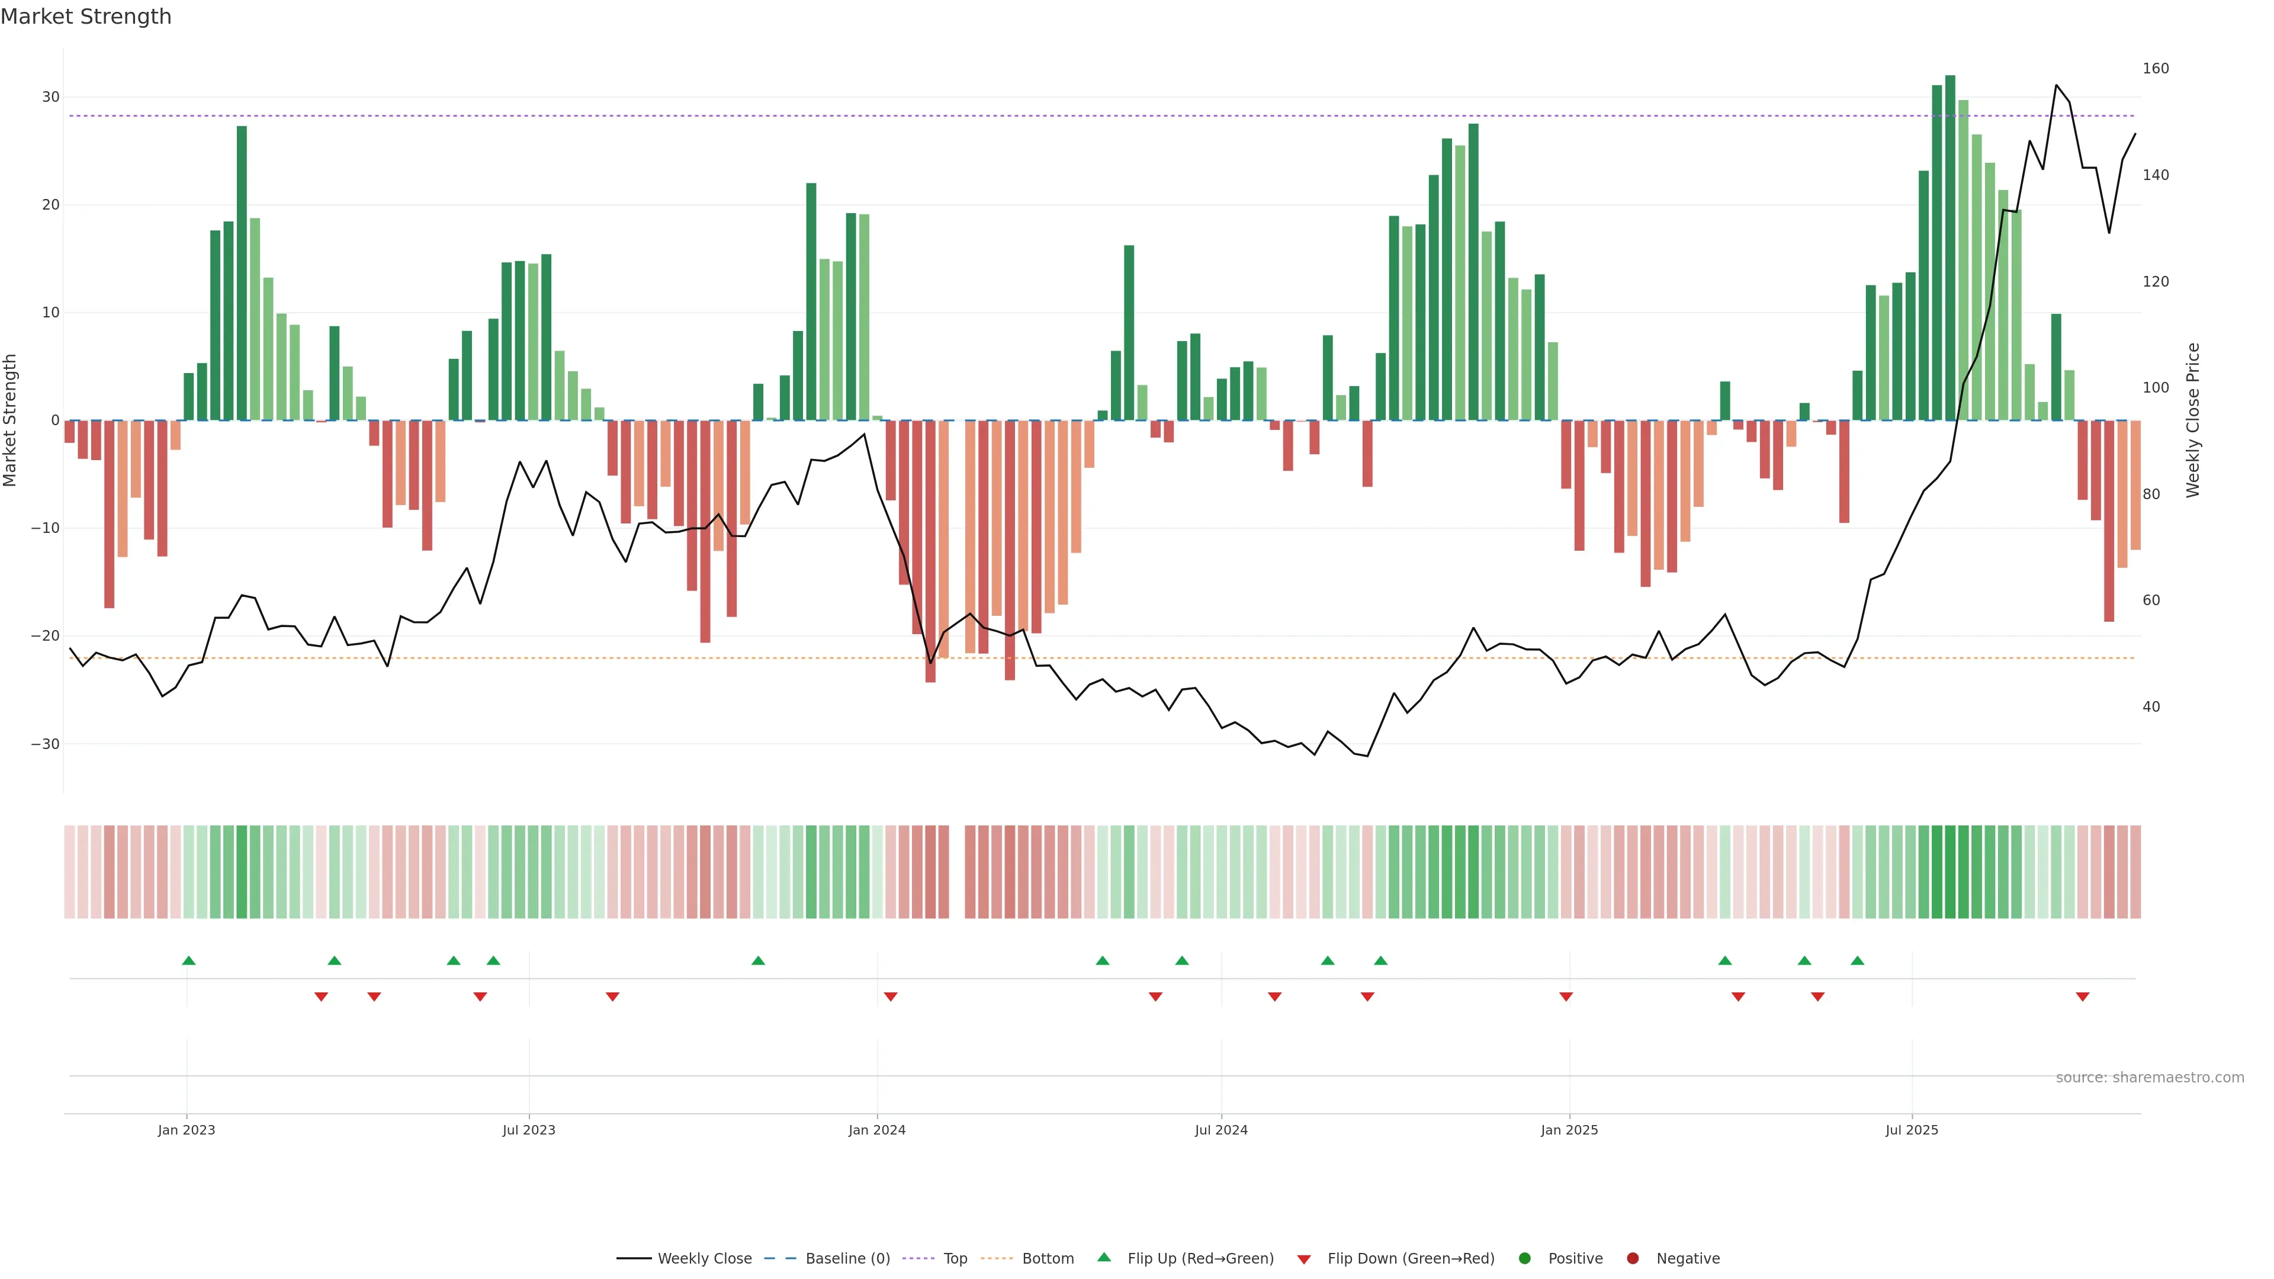Click the red Flip Down legend triangle
The height and width of the screenshot is (1279, 2274).
pyautogui.click(x=1304, y=1259)
